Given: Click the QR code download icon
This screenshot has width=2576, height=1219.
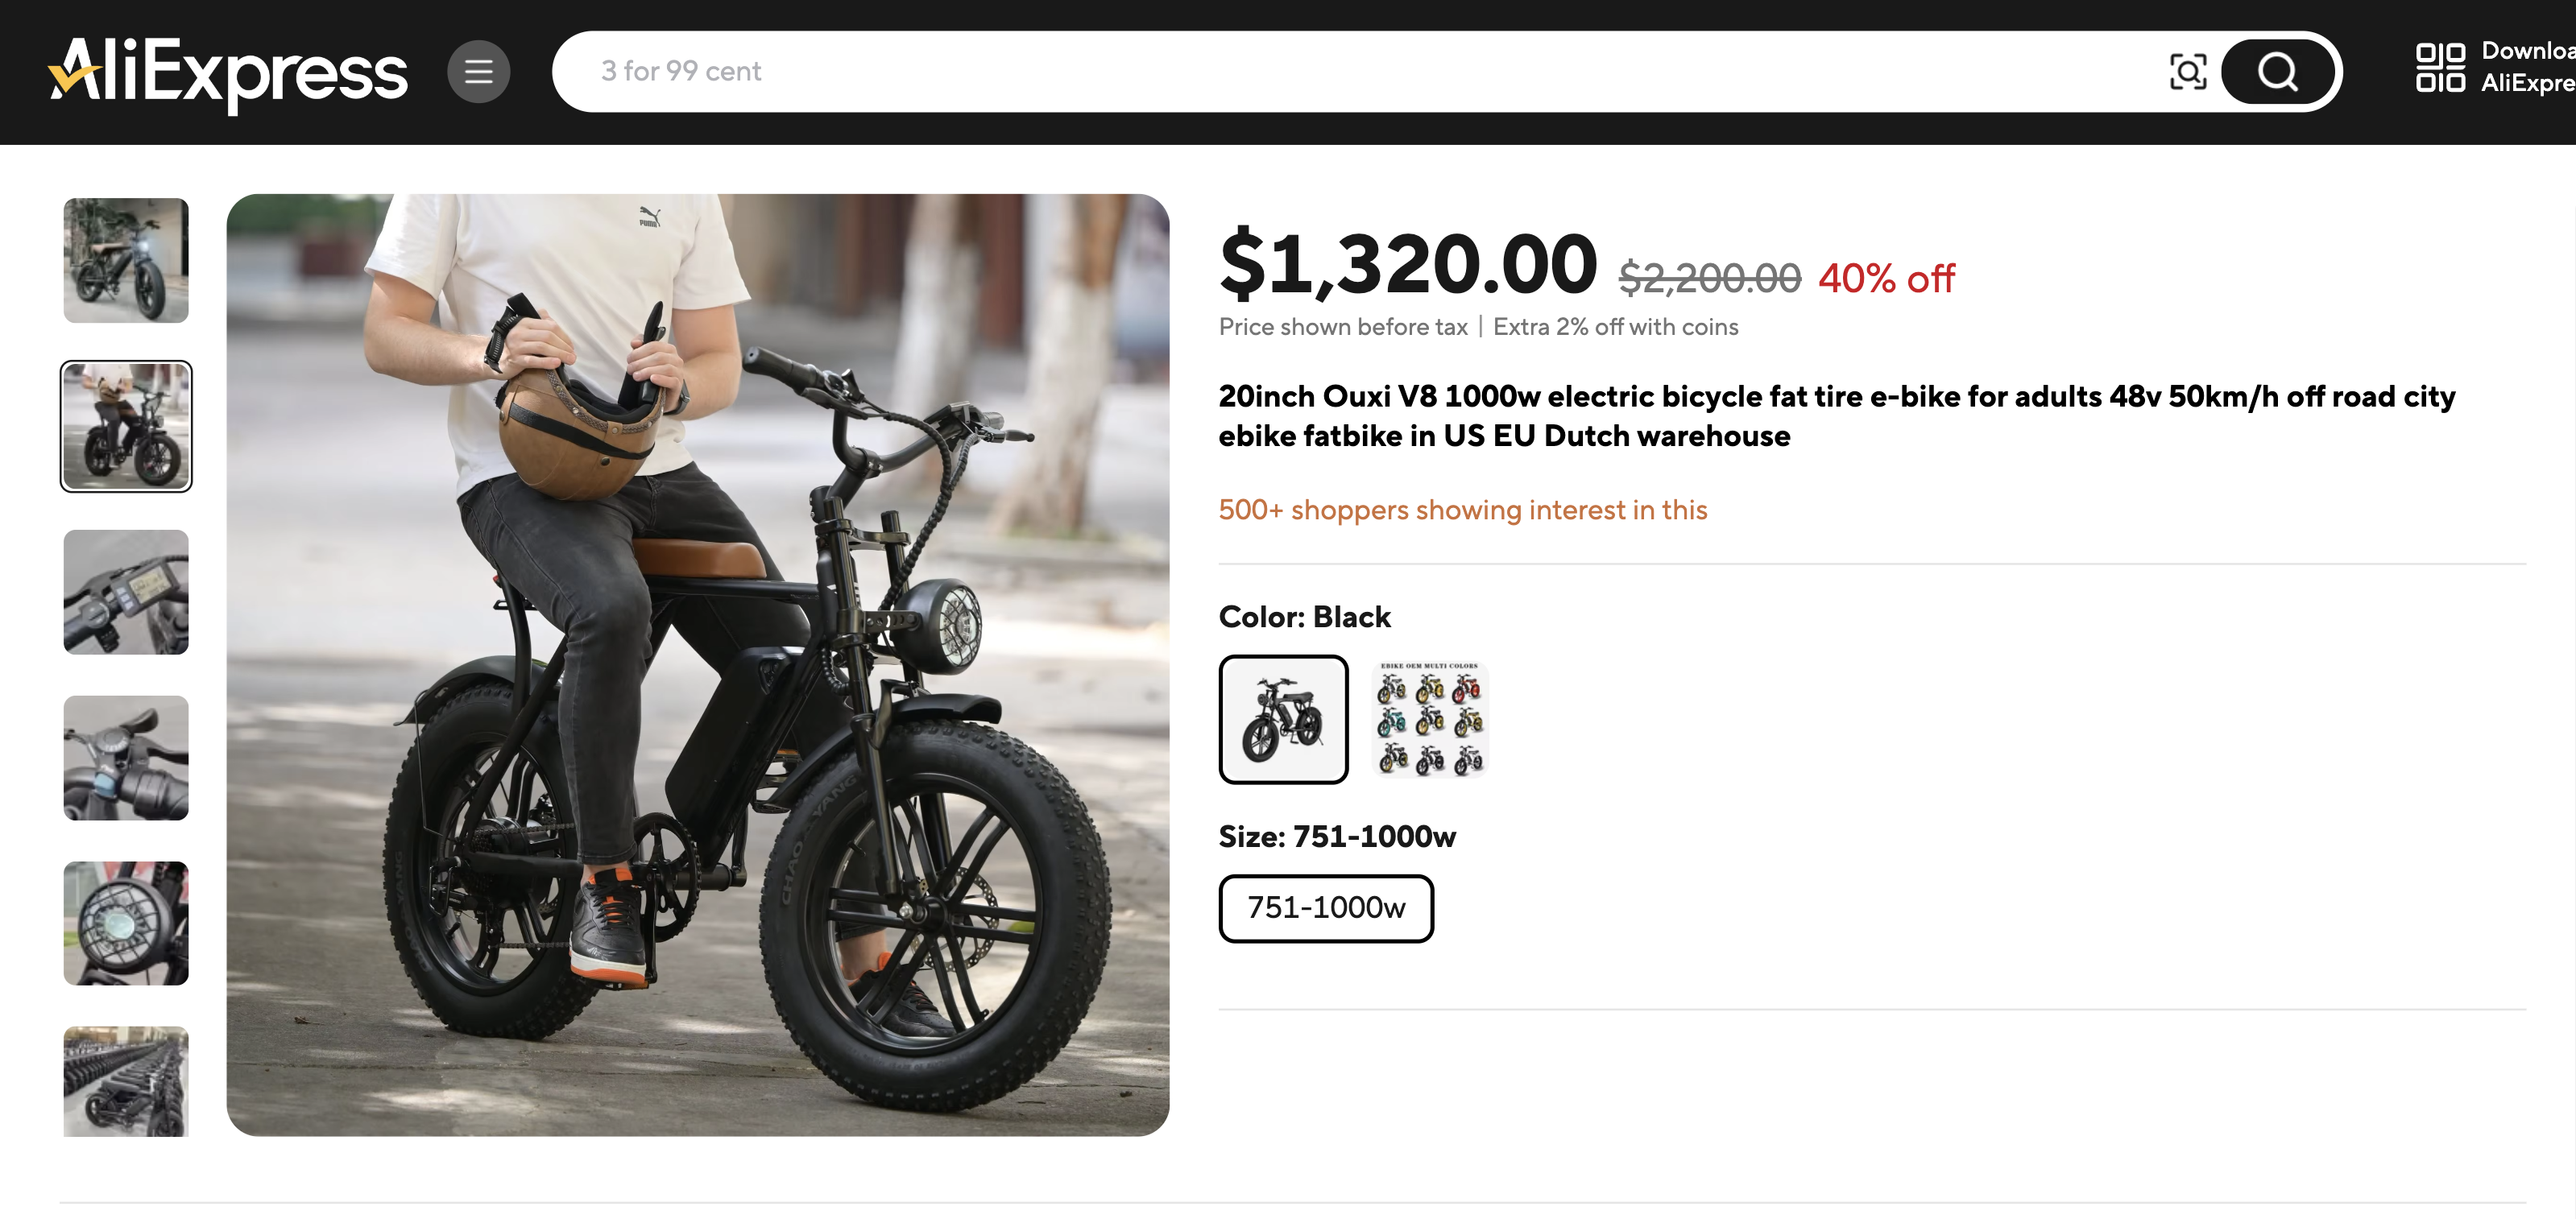Looking at the screenshot, I should tap(2439, 68).
